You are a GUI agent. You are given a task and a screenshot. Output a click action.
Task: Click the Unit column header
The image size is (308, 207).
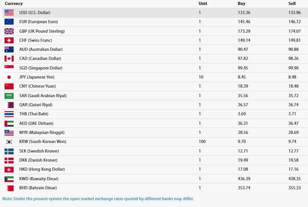[x=203, y=4]
